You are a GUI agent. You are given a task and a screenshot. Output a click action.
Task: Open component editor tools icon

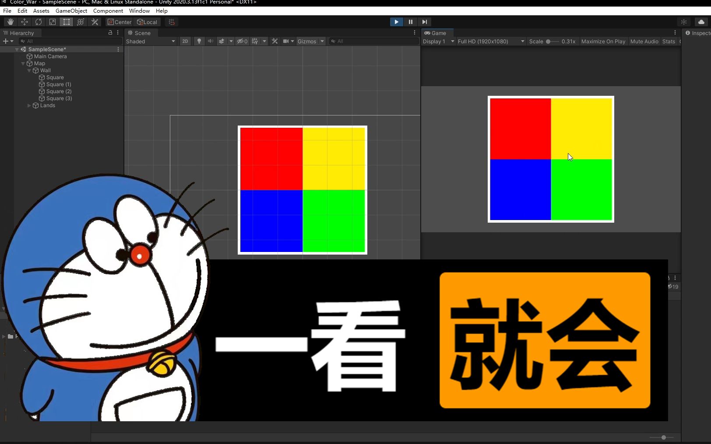click(275, 41)
